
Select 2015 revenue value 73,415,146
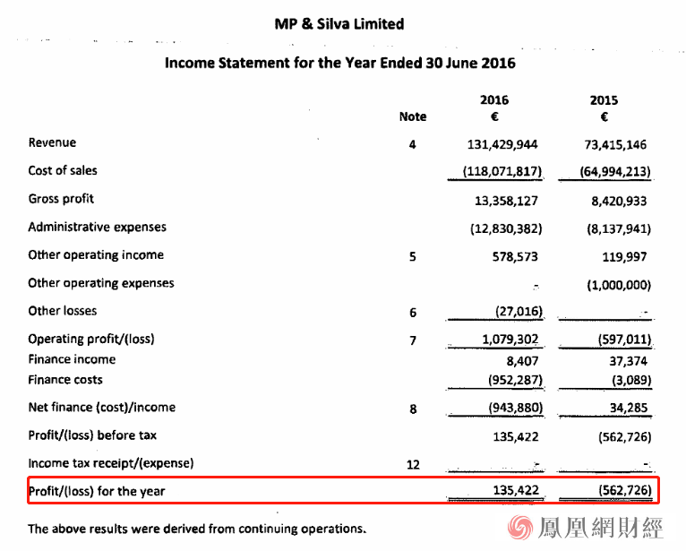click(x=615, y=144)
